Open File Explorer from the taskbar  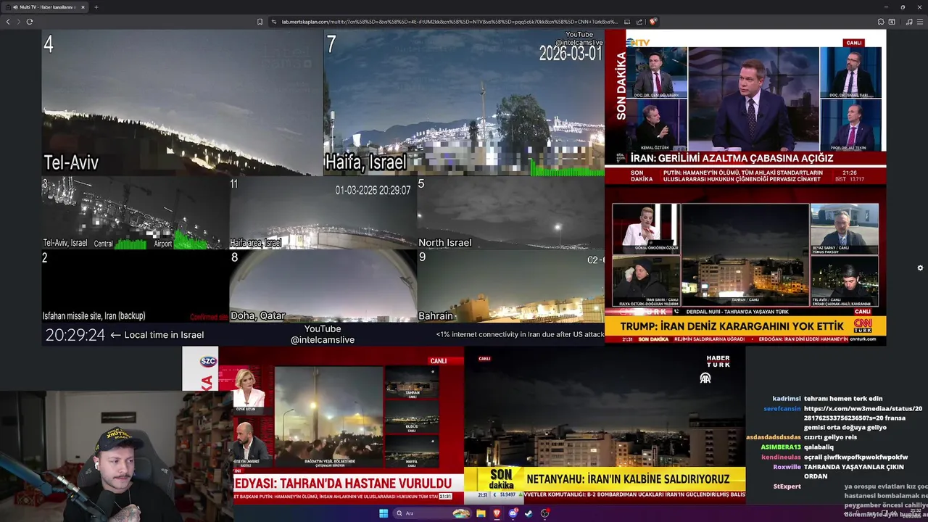(x=481, y=513)
